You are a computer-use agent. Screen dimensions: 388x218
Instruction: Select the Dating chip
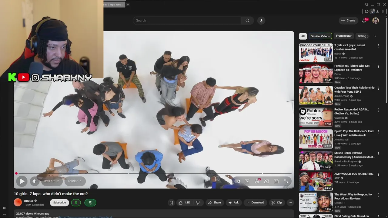pos(363,36)
